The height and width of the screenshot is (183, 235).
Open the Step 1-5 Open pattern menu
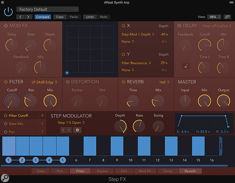click(71, 123)
